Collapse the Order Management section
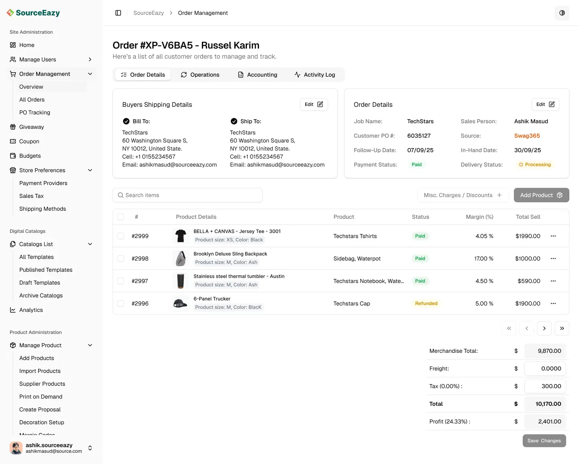This screenshot has height=464, width=579. (51, 74)
